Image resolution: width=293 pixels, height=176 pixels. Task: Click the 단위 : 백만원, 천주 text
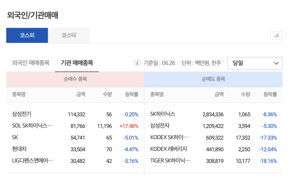click(201, 63)
